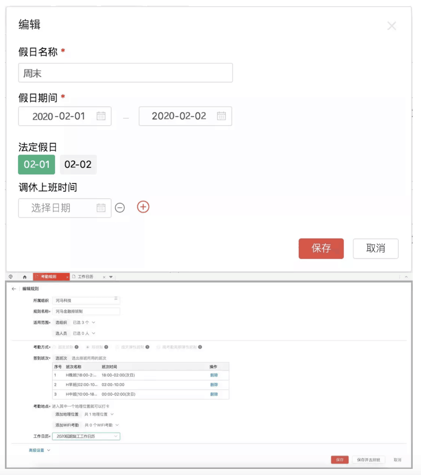Click the home icon in tab bar

point(25,277)
